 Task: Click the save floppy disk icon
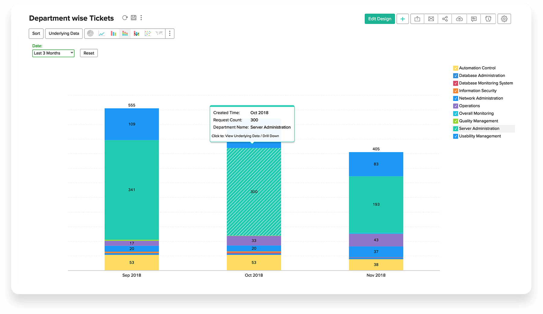click(133, 18)
